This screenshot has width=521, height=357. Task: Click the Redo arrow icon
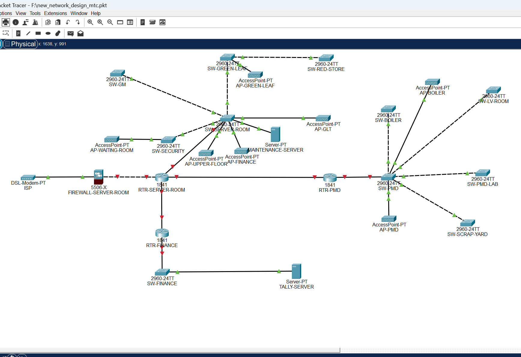(x=78, y=22)
